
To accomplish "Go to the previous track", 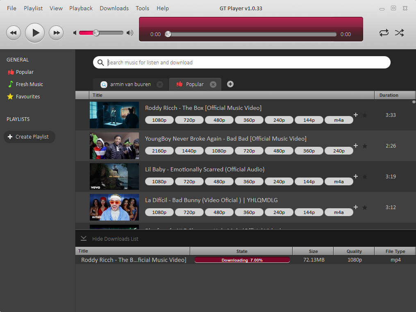I will click(x=14, y=33).
